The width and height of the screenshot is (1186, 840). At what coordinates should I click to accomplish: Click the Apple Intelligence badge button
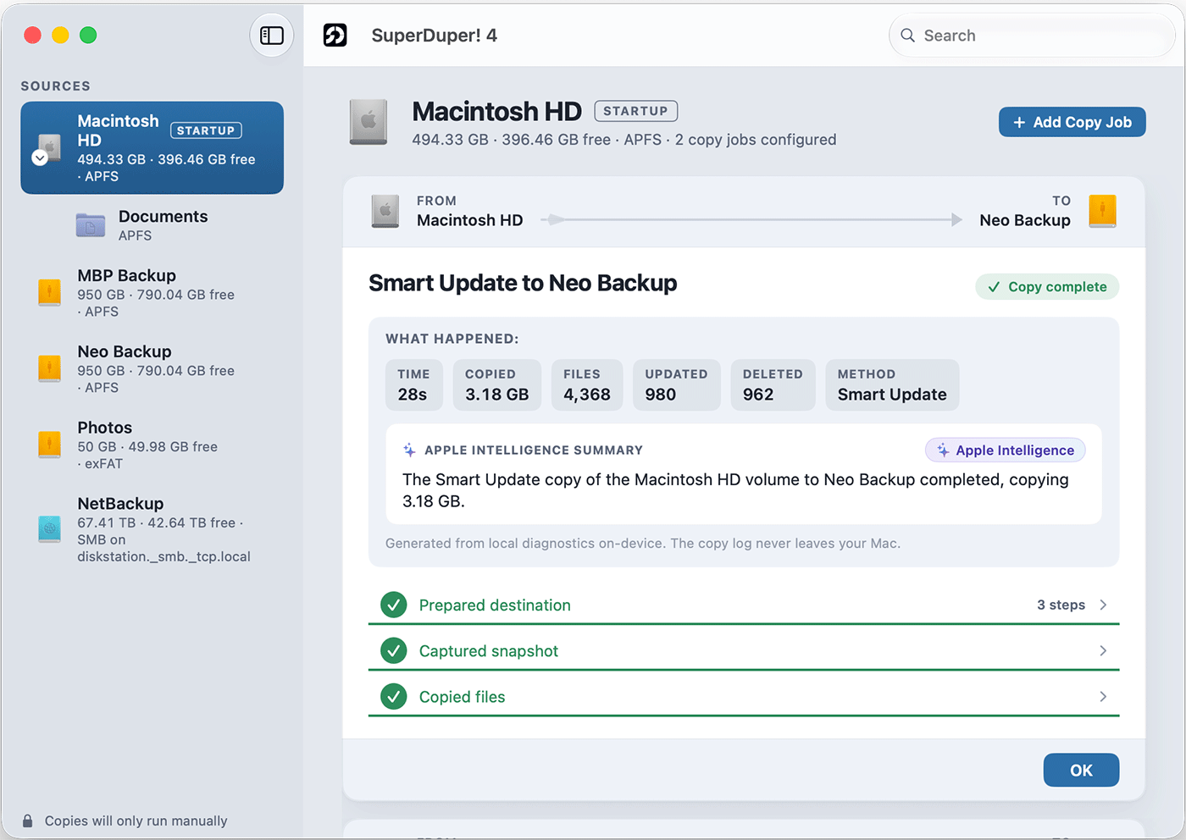(x=1006, y=450)
